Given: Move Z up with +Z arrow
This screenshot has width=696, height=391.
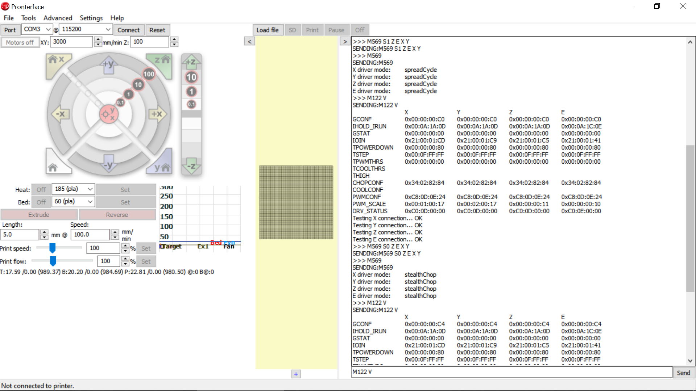Looking at the screenshot, I should click(191, 62).
